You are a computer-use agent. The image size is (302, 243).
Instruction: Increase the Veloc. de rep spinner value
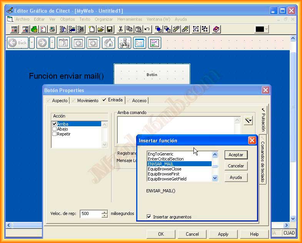point(105,212)
